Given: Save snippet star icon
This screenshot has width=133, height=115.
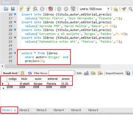Looking at the screenshot, I should [x=115, y=9].
